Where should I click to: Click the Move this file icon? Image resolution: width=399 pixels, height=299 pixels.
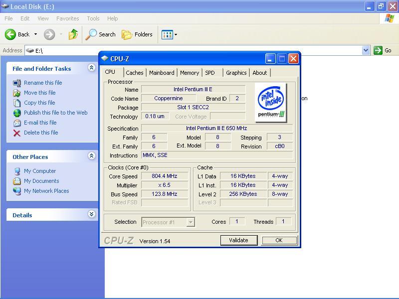tap(17, 93)
